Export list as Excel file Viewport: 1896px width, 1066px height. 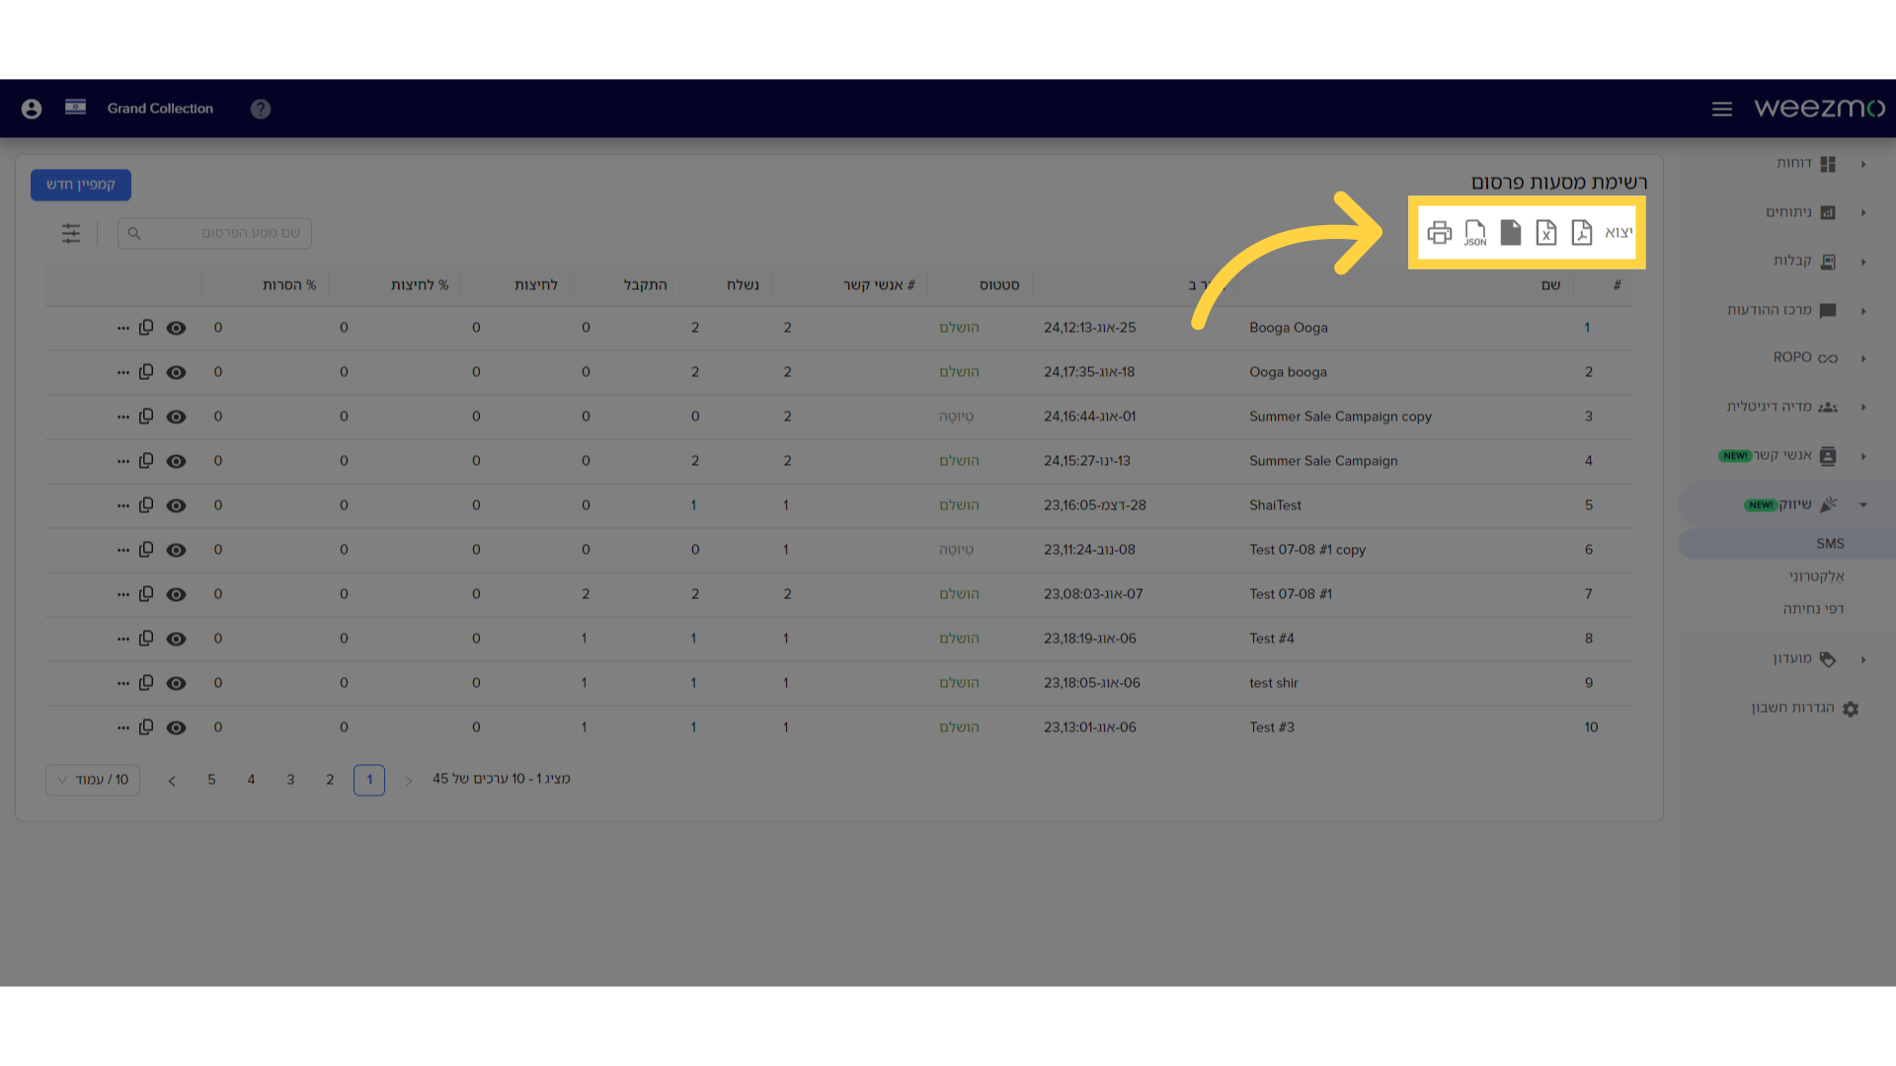pyautogui.click(x=1546, y=233)
